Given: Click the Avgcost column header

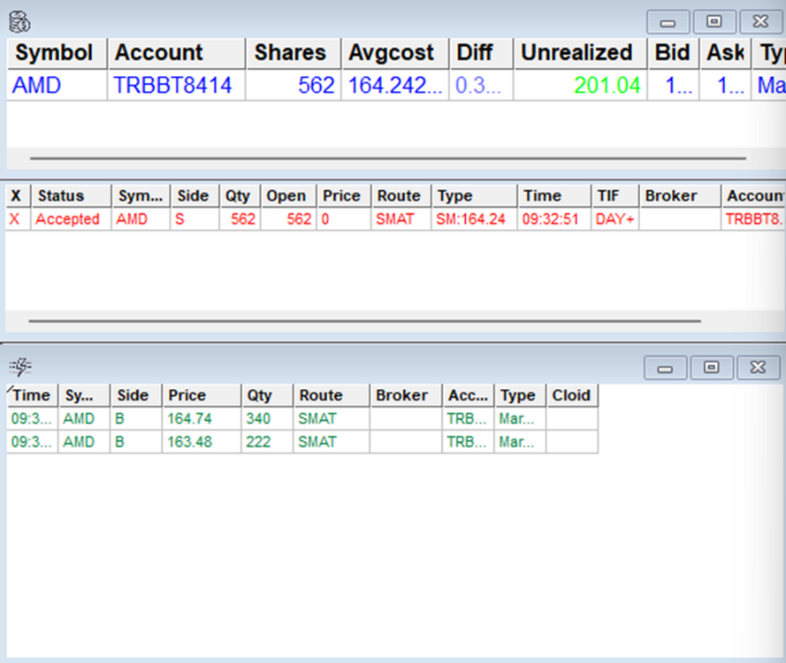Looking at the screenshot, I should (393, 53).
